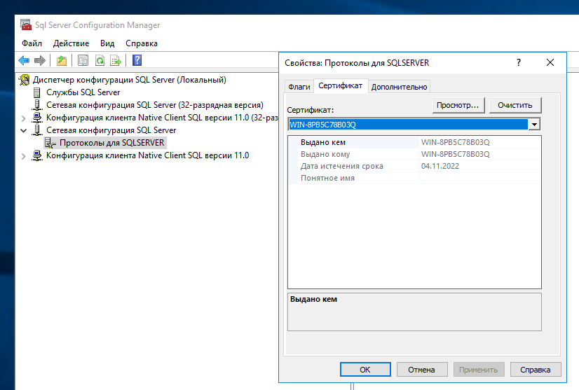Screen dimensions: 579x390
Task: Select the Службы SQL Server tree item
Action: click(83, 92)
